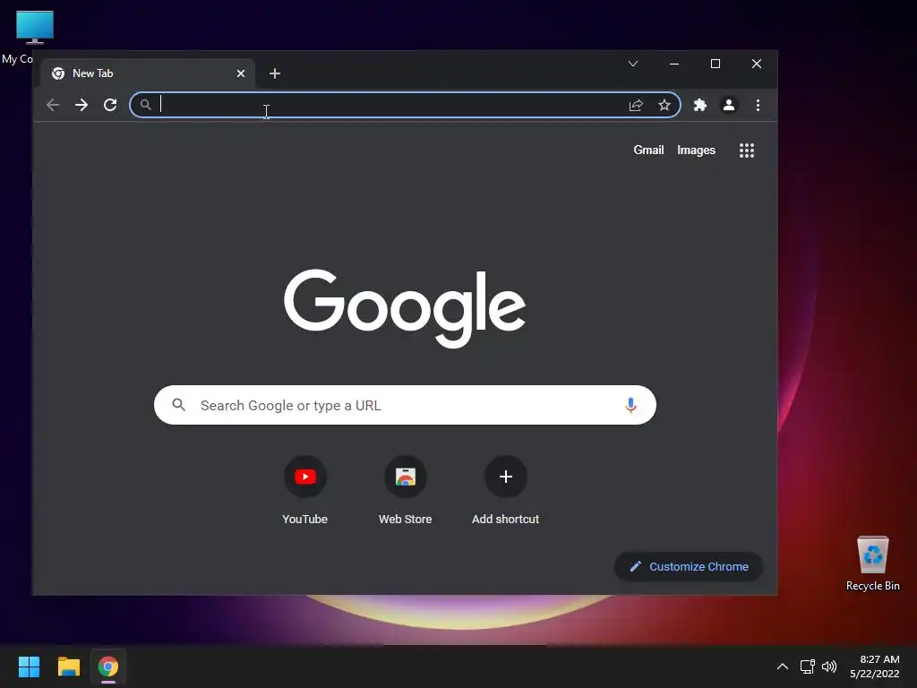917x688 pixels.
Task: Click the Chrome taskbar icon
Action: pos(108,666)
